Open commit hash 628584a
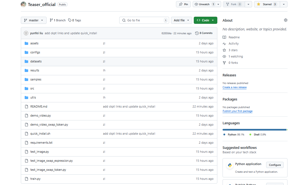The image size is (296, 185). [167, 33]
